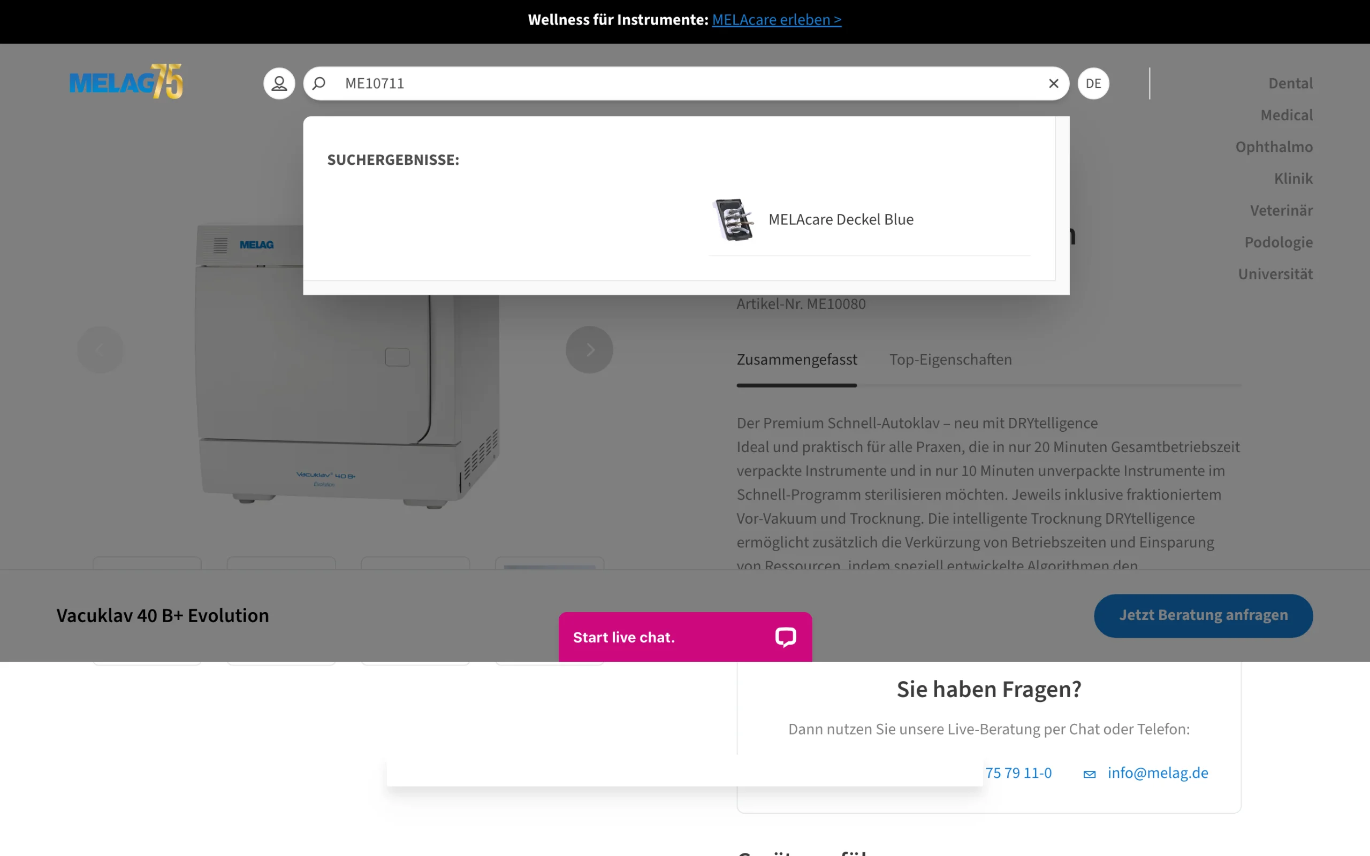
Task: Start the live chat
Action: coord(684,637)
